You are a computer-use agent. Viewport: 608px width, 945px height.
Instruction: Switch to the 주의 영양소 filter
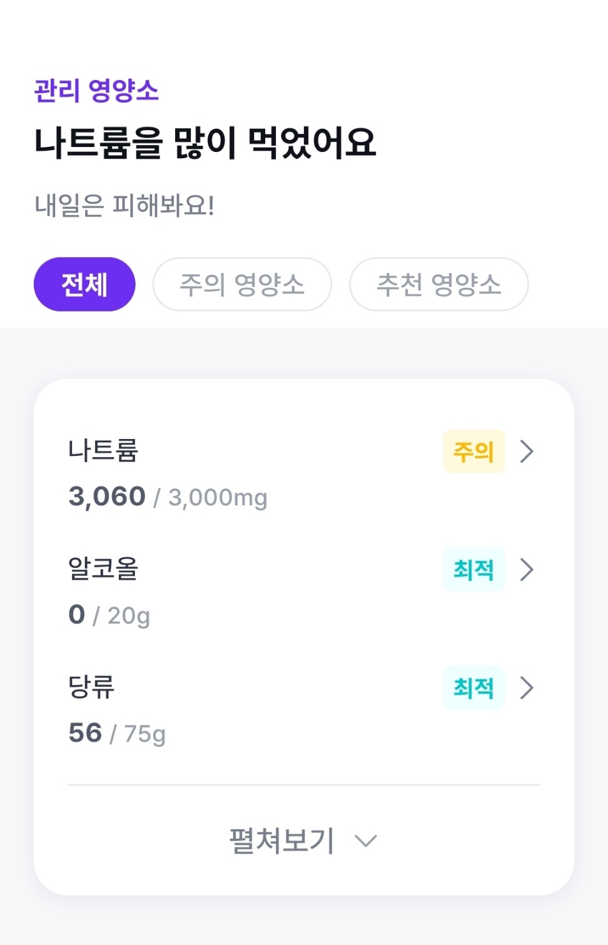coord(242,285)
